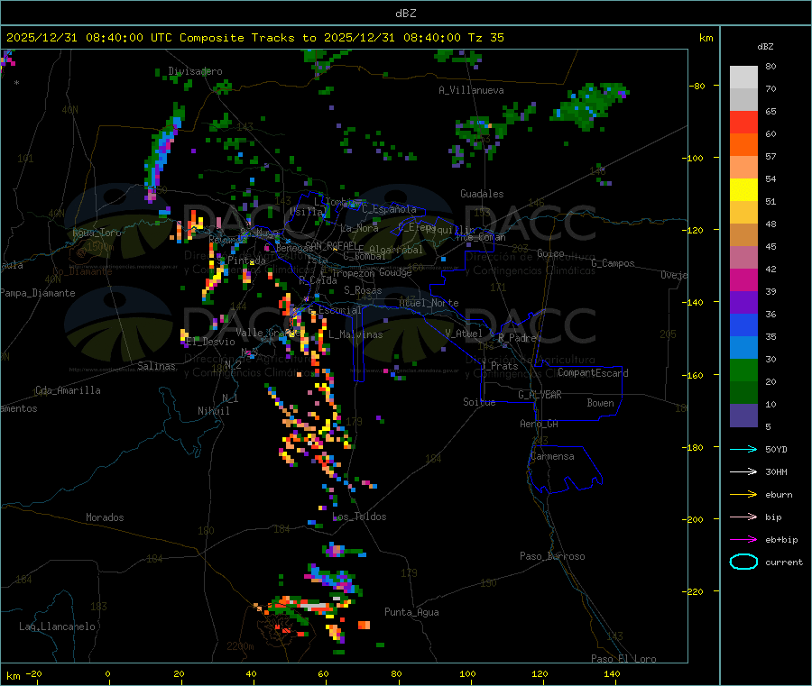Click the La_Nora place label
Viewport: 812px width, 686px height.
359,228
